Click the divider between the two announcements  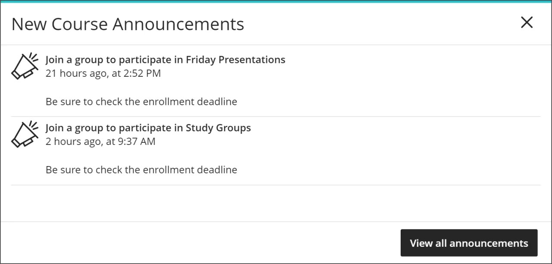(276, 116)
